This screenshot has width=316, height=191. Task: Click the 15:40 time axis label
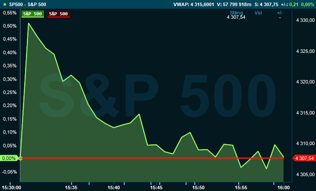(x=114, y=188)
